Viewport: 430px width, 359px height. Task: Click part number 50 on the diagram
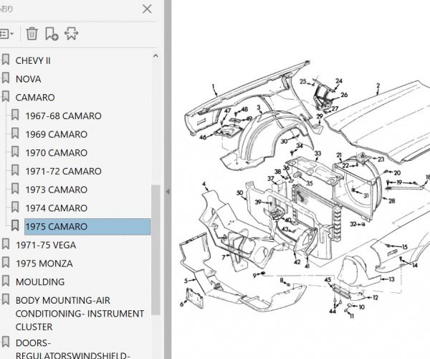pyautogui.click(x=239, y=193)
